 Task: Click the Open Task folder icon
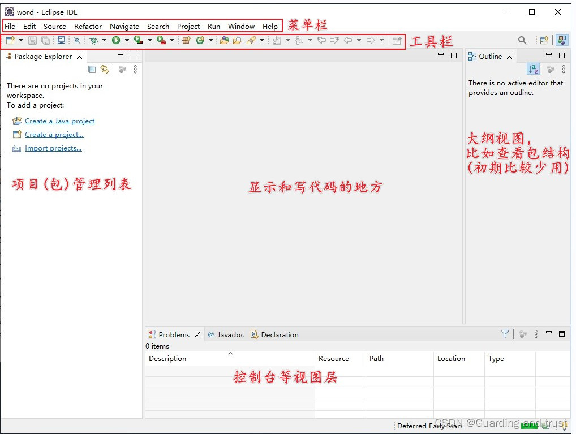(x=237, y=40)
